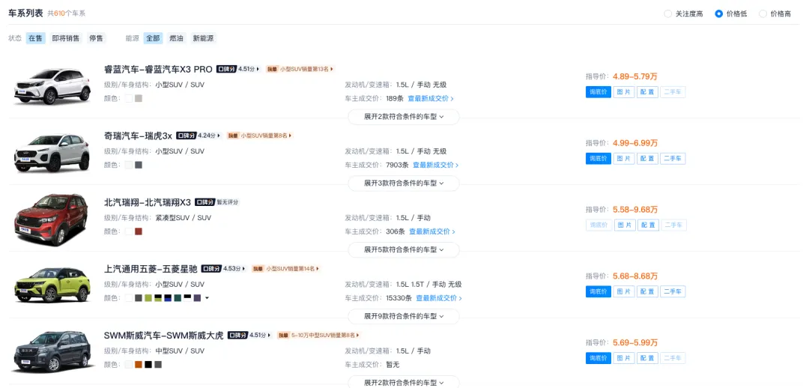Screen dimensions: 809x388
Task: Filter status by 在售
Action: click(x=36, y=38)
